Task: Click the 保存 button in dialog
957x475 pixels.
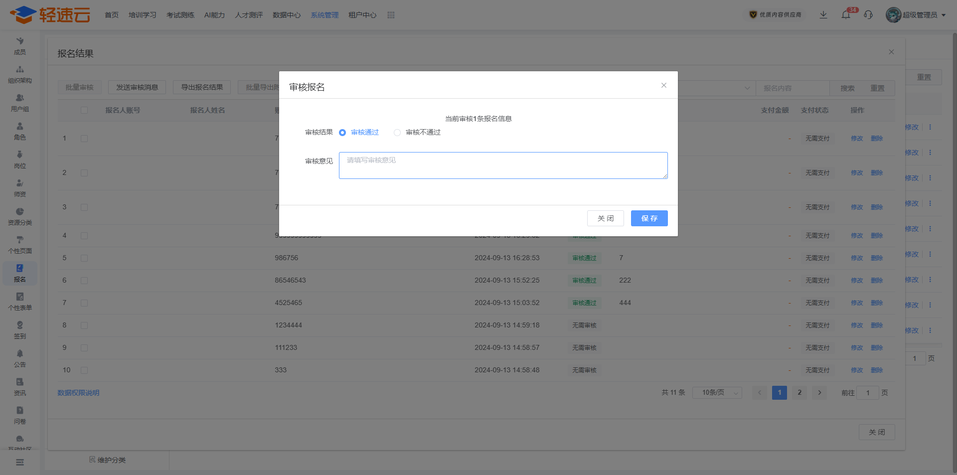Action: pyautogui.click(x=649, y=218)
